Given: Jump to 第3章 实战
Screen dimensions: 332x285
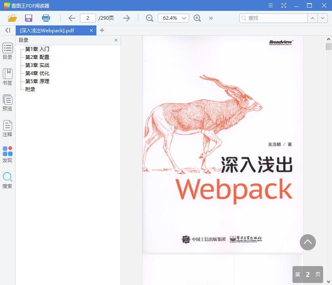Looking at the screenshot, I should [37, 65].
